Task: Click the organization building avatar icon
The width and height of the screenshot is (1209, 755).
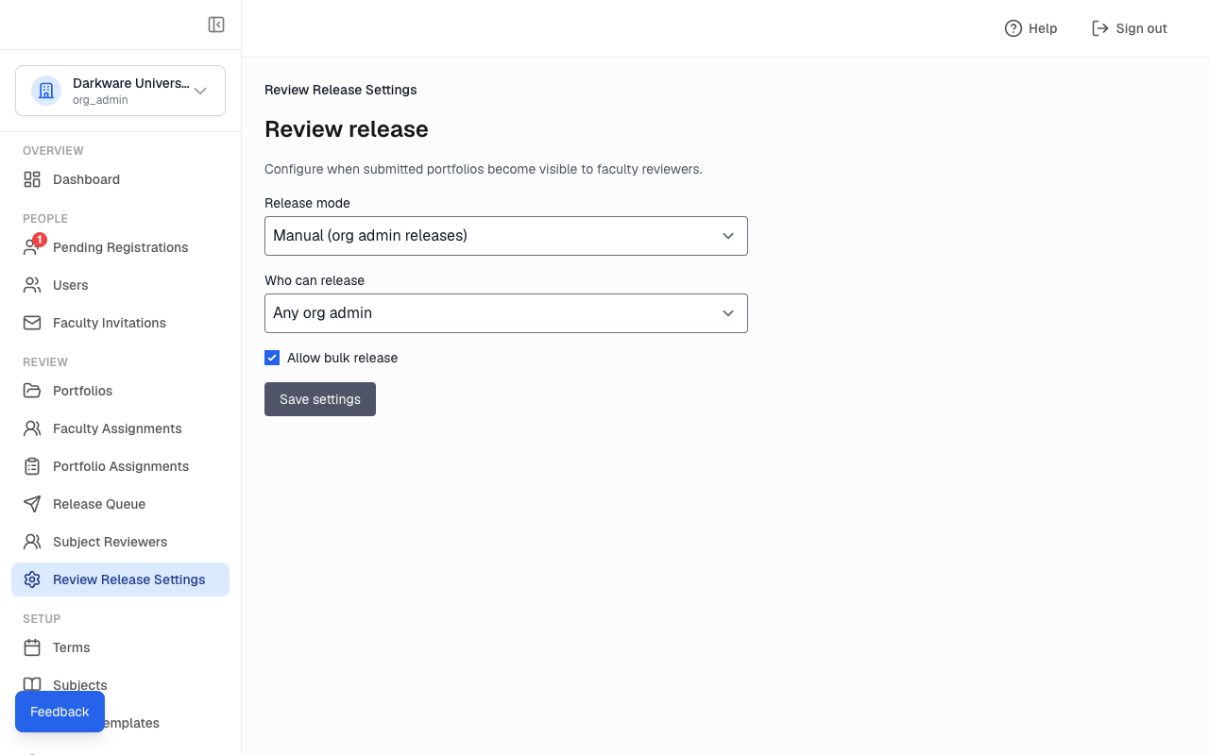Action: coord(46,91)
